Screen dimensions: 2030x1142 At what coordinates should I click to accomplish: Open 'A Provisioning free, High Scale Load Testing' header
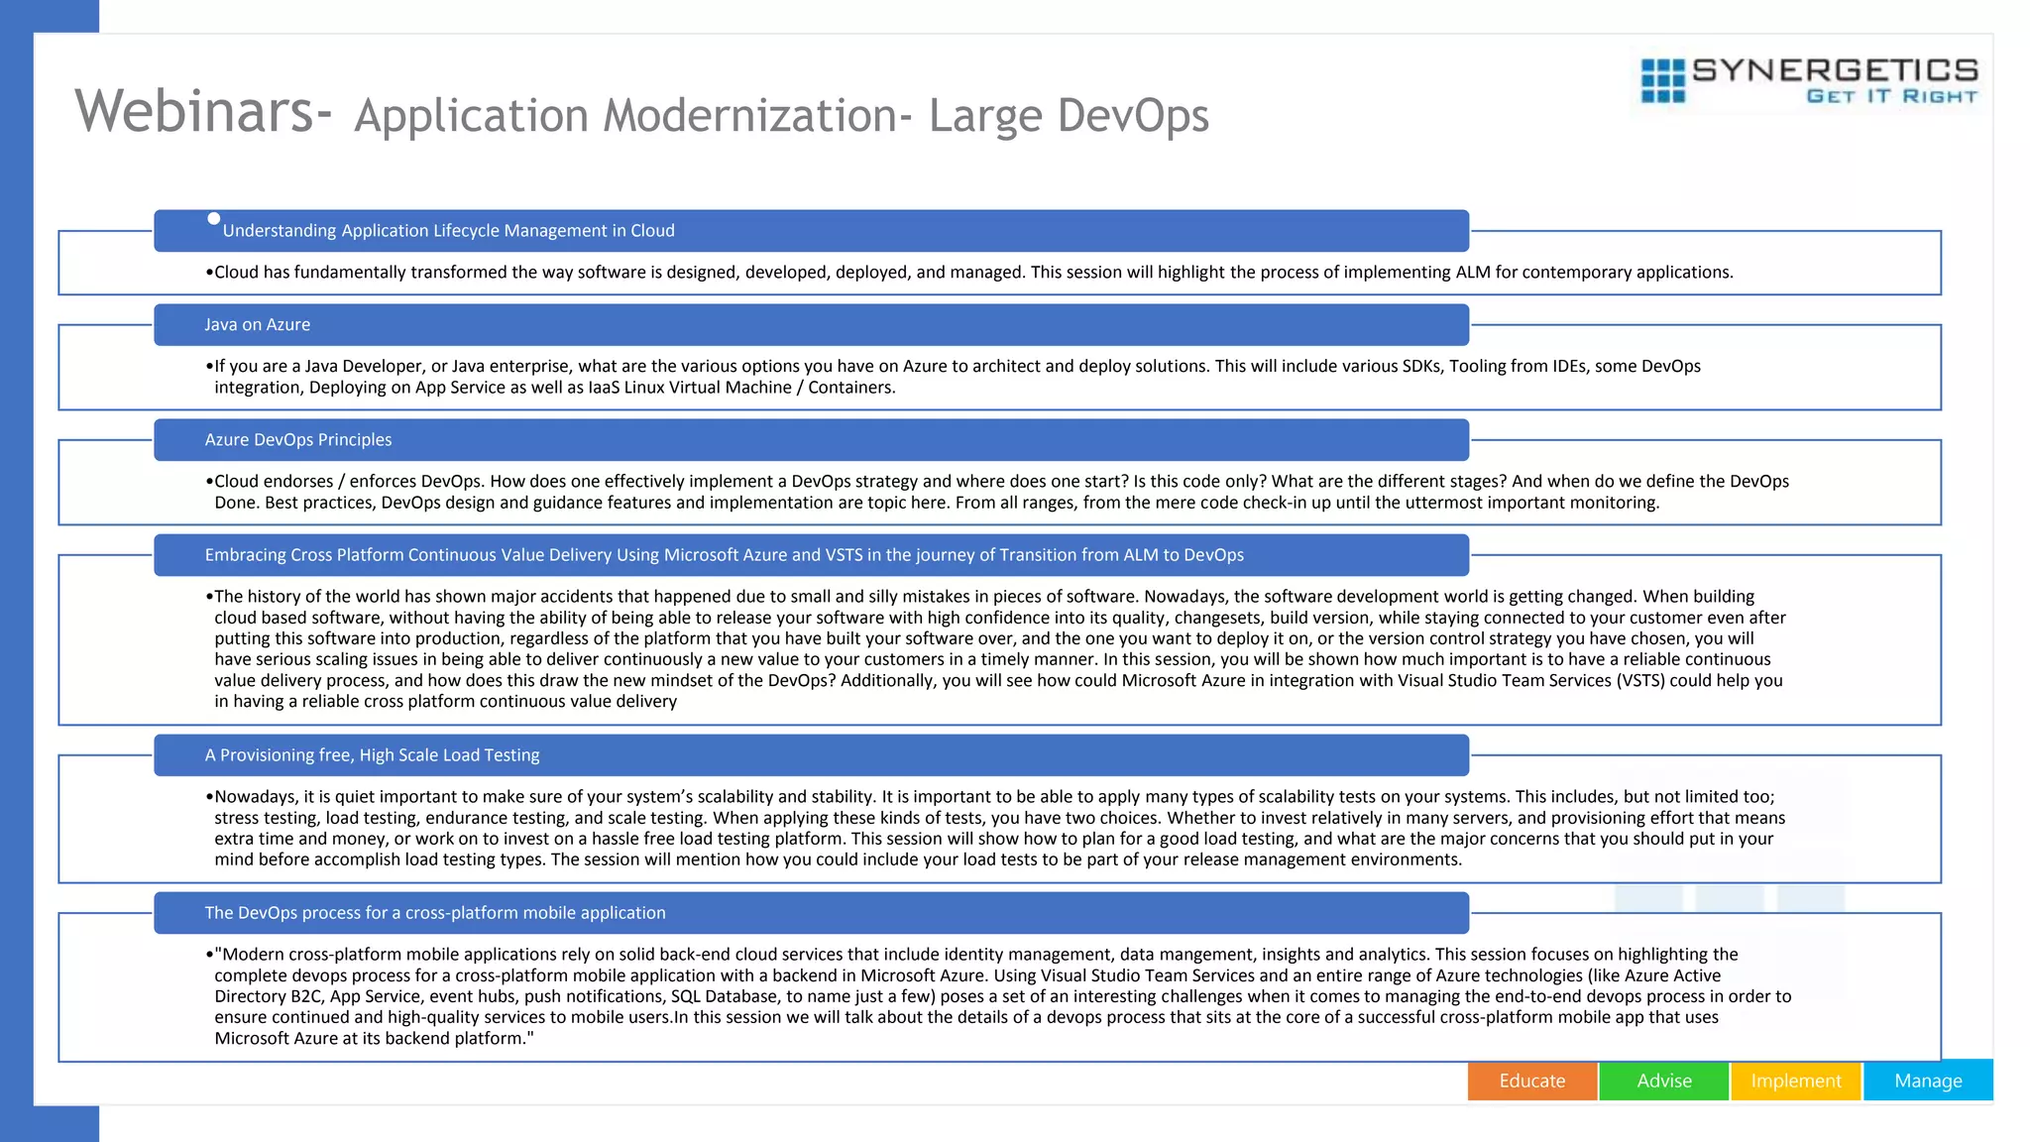[811, 754]
